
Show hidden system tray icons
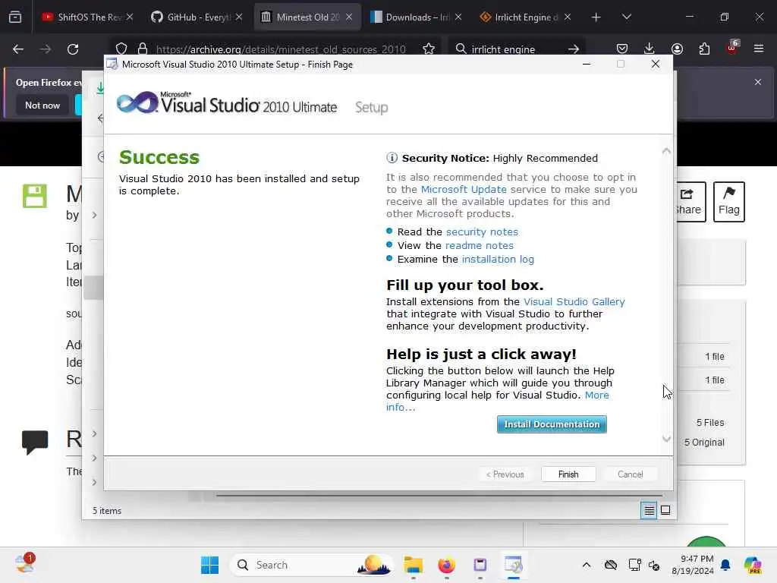pyautogui.click(x=587, y=565)
